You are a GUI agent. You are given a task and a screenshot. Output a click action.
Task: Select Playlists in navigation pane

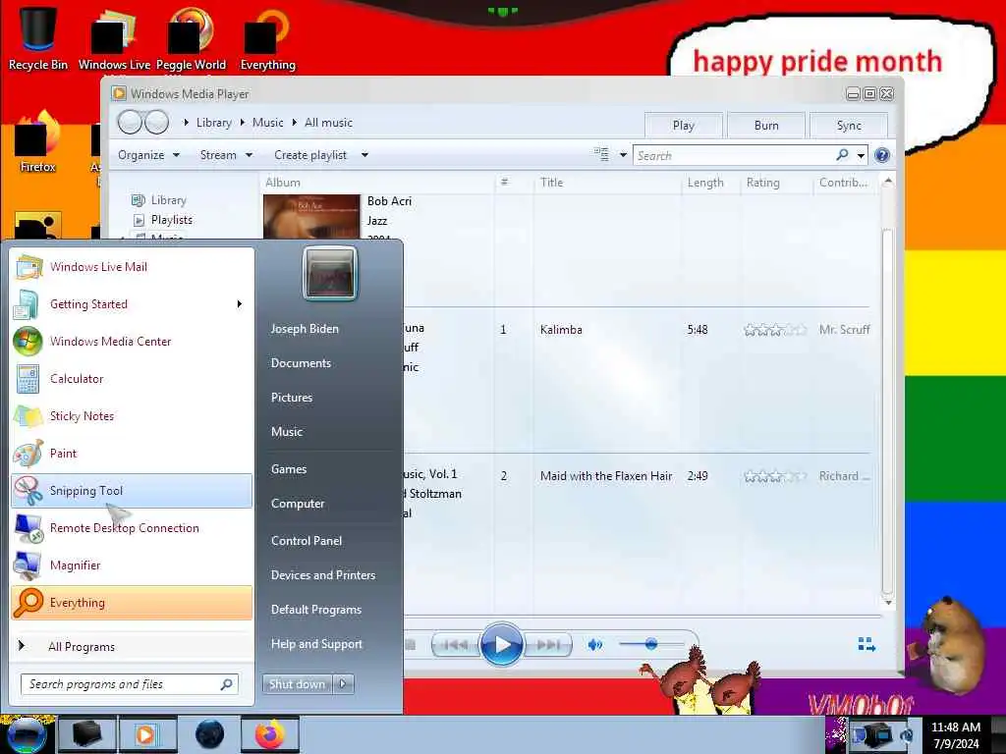point(171,220)
